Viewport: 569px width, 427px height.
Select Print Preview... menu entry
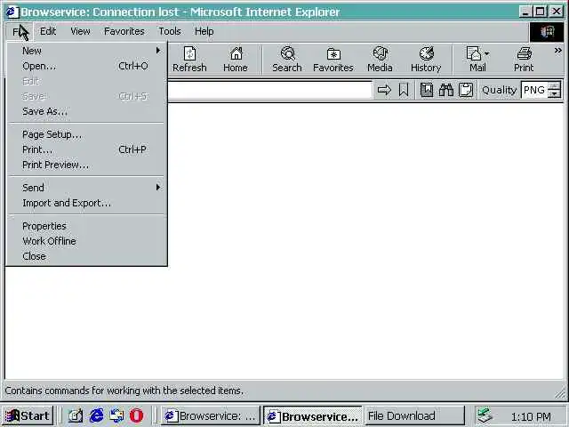click(x=86, y=165)
